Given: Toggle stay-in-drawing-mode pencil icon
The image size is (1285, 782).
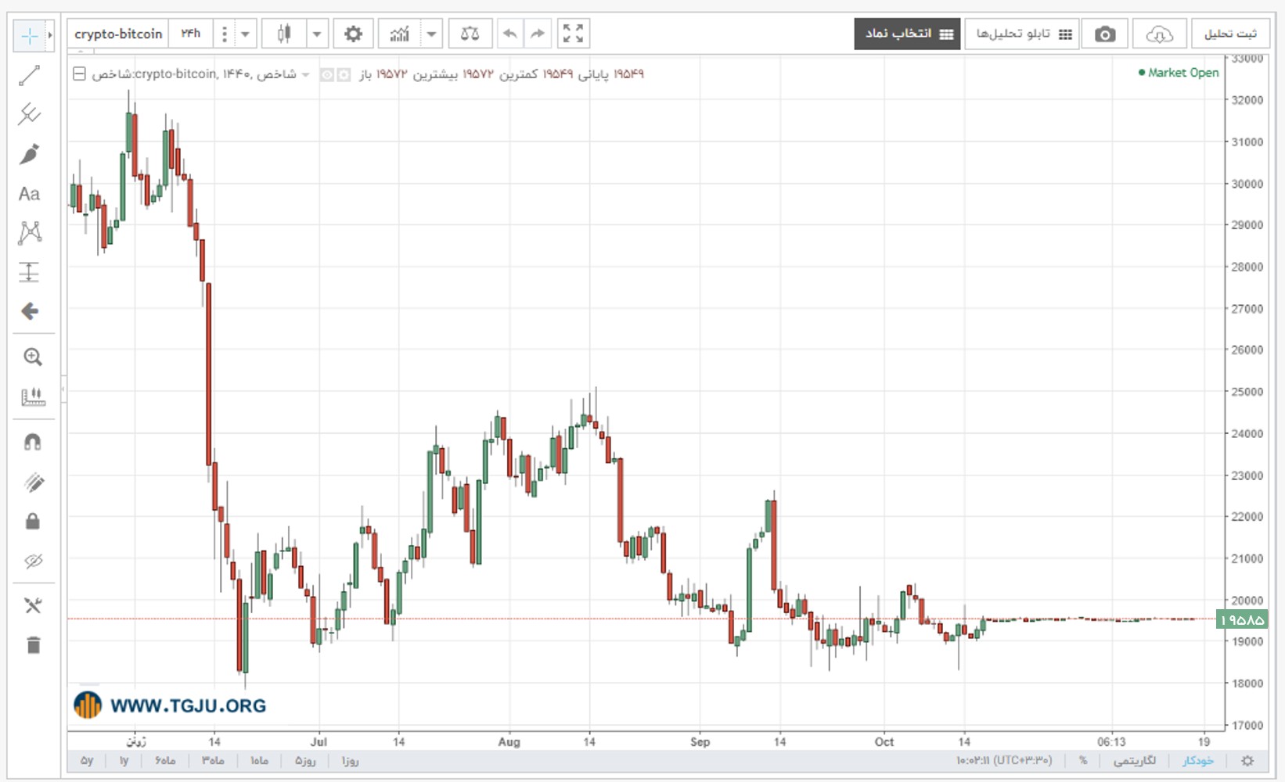Looking at the screenshot, I should (33, 482).
